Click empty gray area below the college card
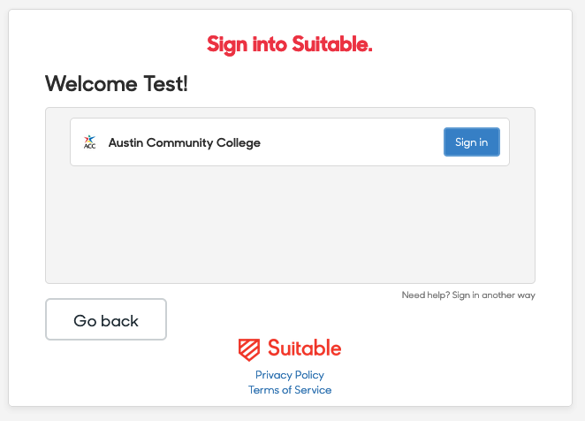This screenshot has height=421, width=585. pyautogui.click(x=290, y=224)
